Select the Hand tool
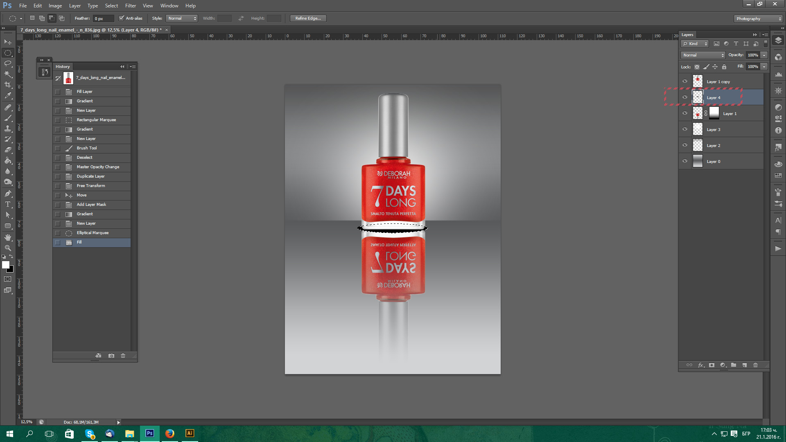786x442 pixels. click(8, 237)
